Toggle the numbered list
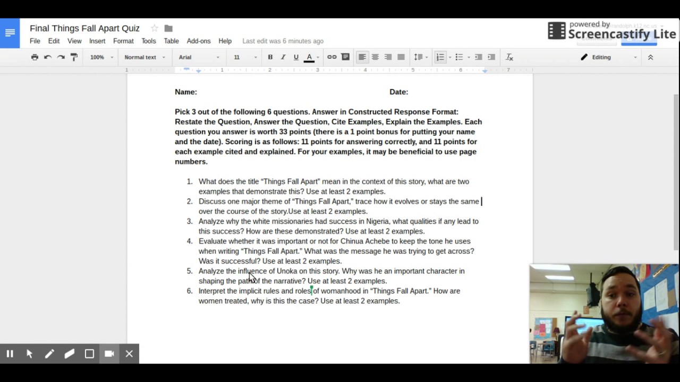This screenshot has height=382, width=680. [440, 57]
